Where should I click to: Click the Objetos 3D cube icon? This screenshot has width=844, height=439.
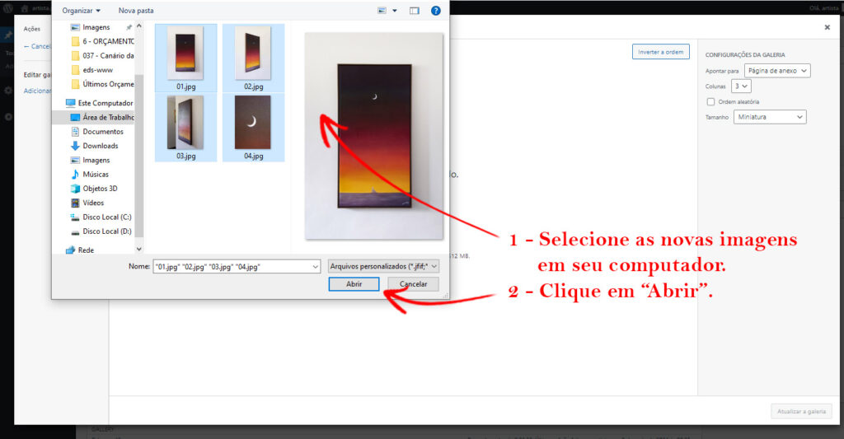[75, 189]
